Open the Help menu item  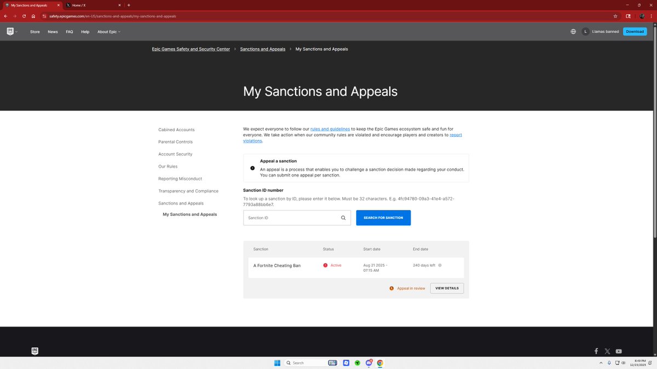click(x=85, y=32)
